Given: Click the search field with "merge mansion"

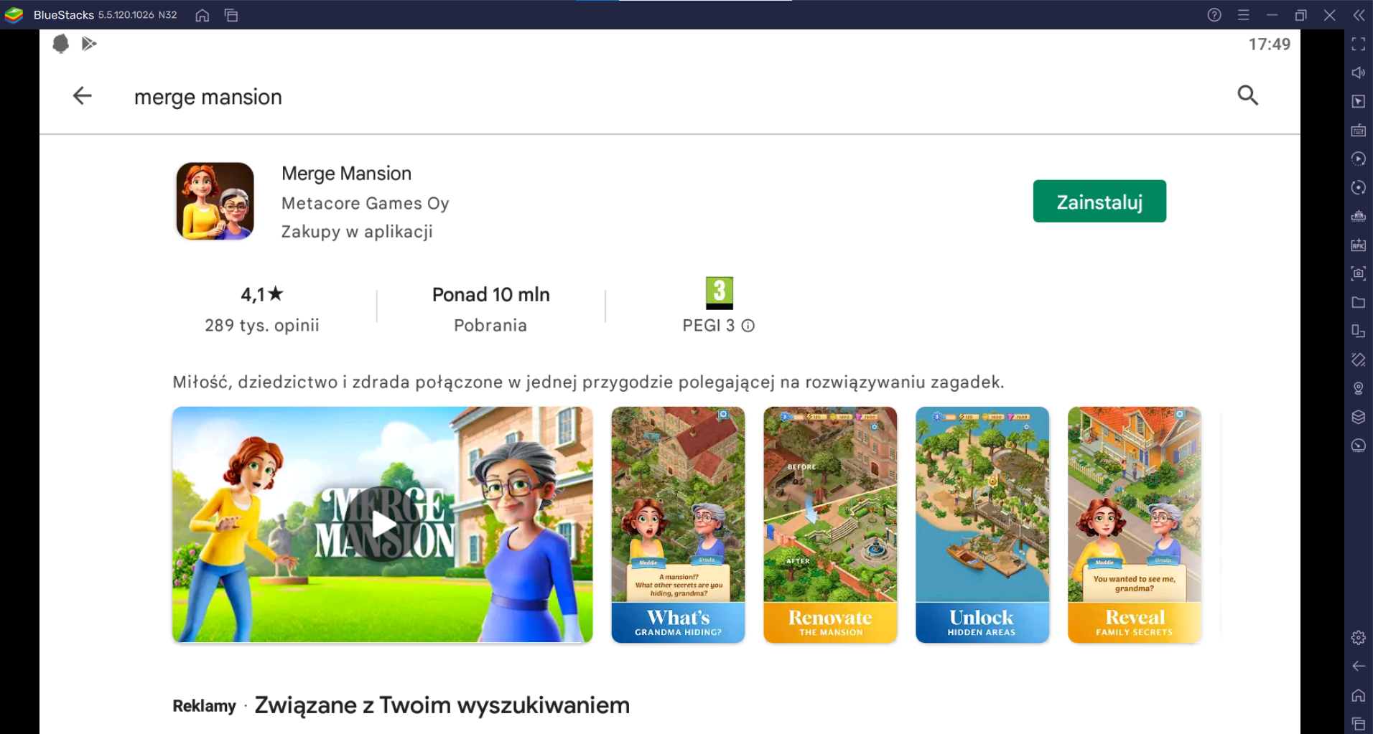Looking at the screenshot, I should (x=208, y=97).
